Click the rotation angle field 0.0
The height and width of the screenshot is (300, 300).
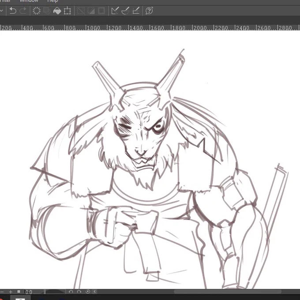pyautogui.click(x=29, y=292)
